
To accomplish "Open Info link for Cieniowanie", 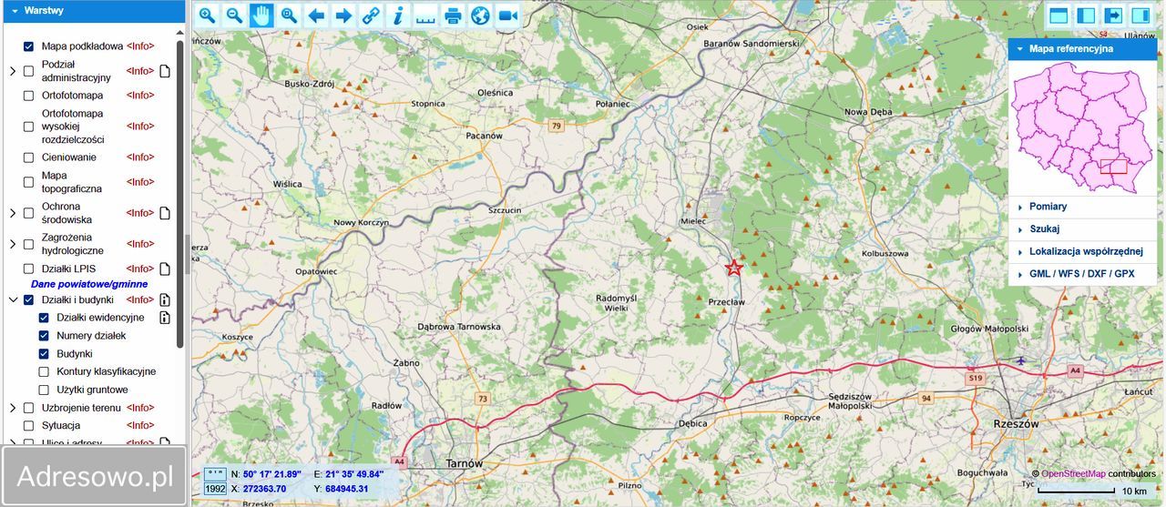I will click(140, 157).
